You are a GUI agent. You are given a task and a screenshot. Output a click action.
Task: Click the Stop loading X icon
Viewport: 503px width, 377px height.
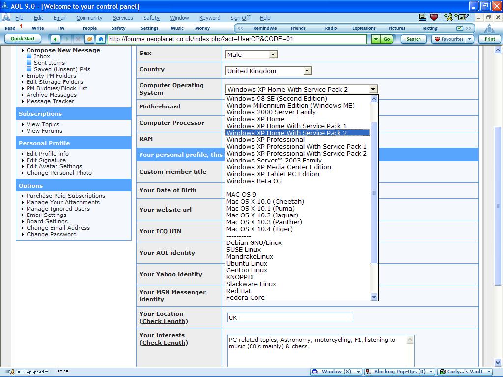coord(78,39)
